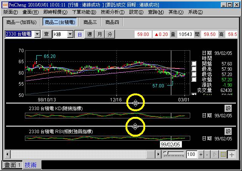Open RSI indicator settings (設) button
The image size is (242, 171).
click(228, 131)
